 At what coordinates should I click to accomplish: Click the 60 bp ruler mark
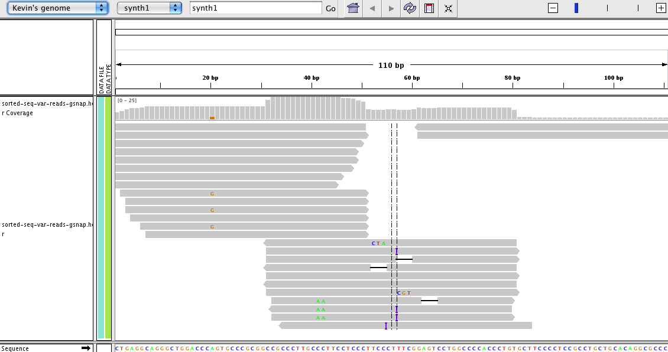tap(412, 78)
